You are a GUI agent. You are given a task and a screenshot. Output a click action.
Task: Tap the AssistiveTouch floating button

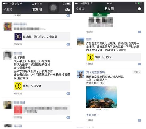click(x=53, y=8)
